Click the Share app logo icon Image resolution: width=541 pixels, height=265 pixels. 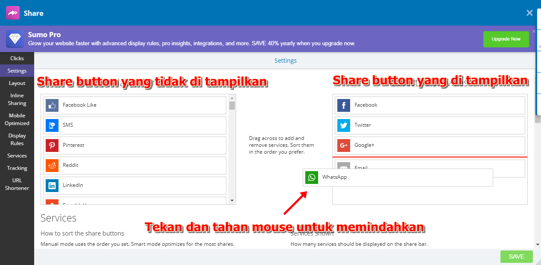click(x=13, y=13)
